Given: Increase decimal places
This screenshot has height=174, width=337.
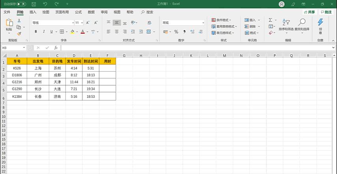Looking at the screenshot, I should 192,32.
